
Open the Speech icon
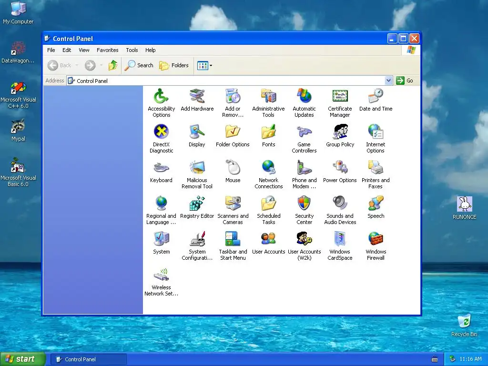(376, 203)
